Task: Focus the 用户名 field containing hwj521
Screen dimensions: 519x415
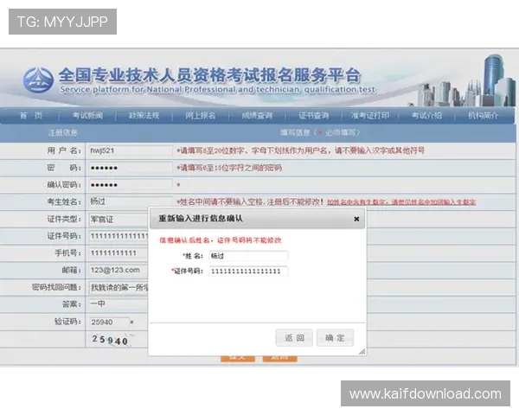Action: point(131,150)
